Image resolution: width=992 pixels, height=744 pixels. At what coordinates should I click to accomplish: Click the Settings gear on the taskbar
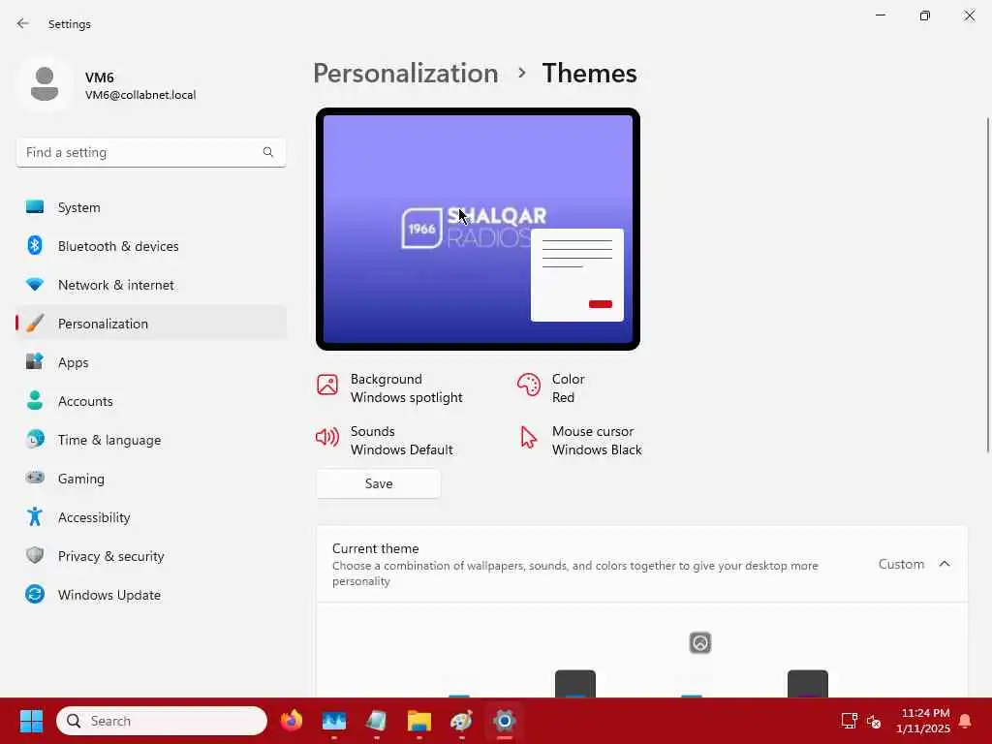504,721
